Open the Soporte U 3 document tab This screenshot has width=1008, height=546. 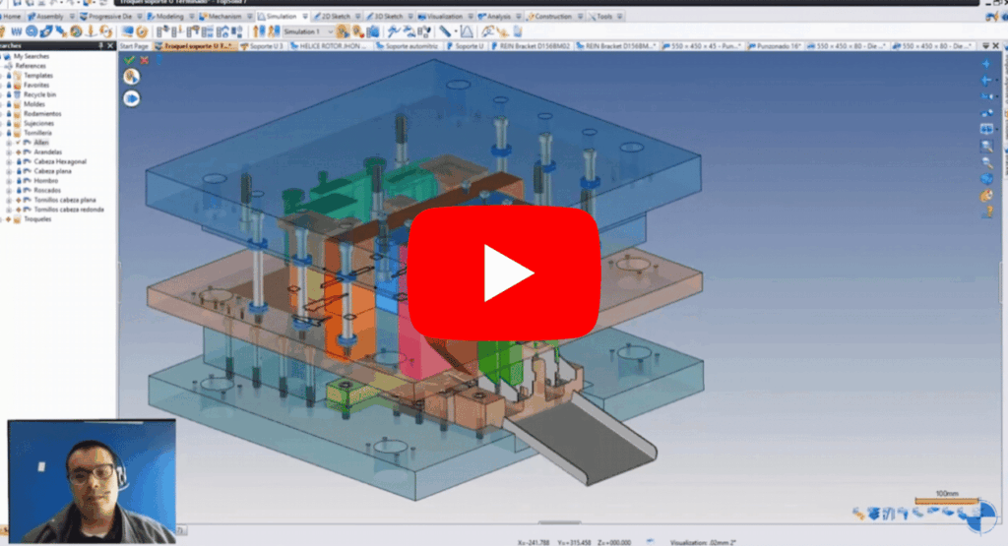[x=262, y=46]
